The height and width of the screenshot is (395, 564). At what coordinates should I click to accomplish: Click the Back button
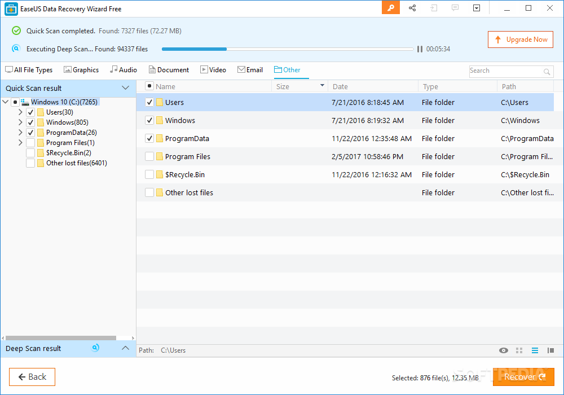click(32, 376)
